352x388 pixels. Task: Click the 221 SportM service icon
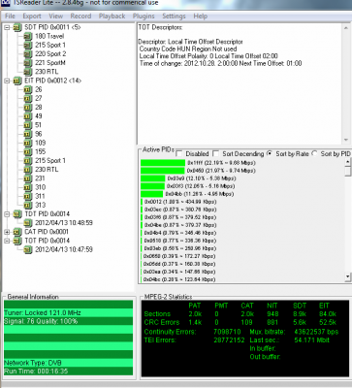coord(28,63)
